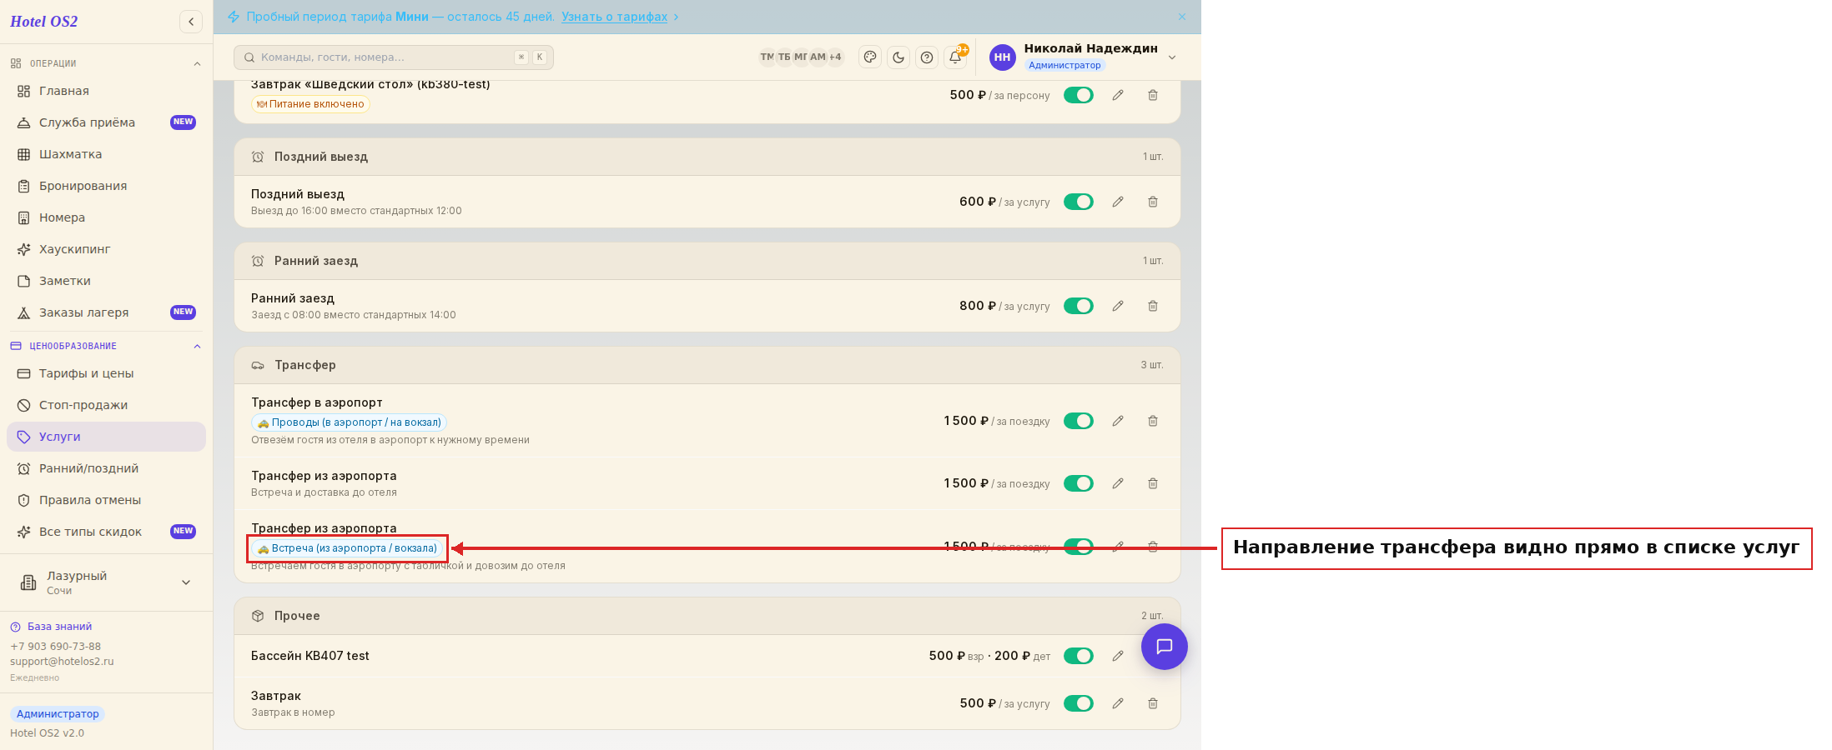Open notifications bell icon
This screenshot has width=1832, height=750.
point(955,57)
